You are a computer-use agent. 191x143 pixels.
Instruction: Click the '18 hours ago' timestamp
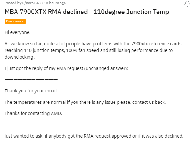click(55, 3)
